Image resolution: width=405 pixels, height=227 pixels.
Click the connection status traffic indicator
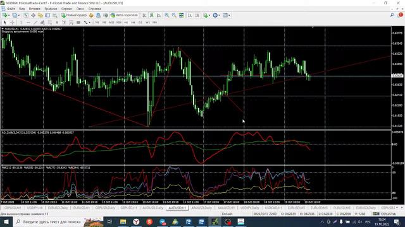pos(384,214)
